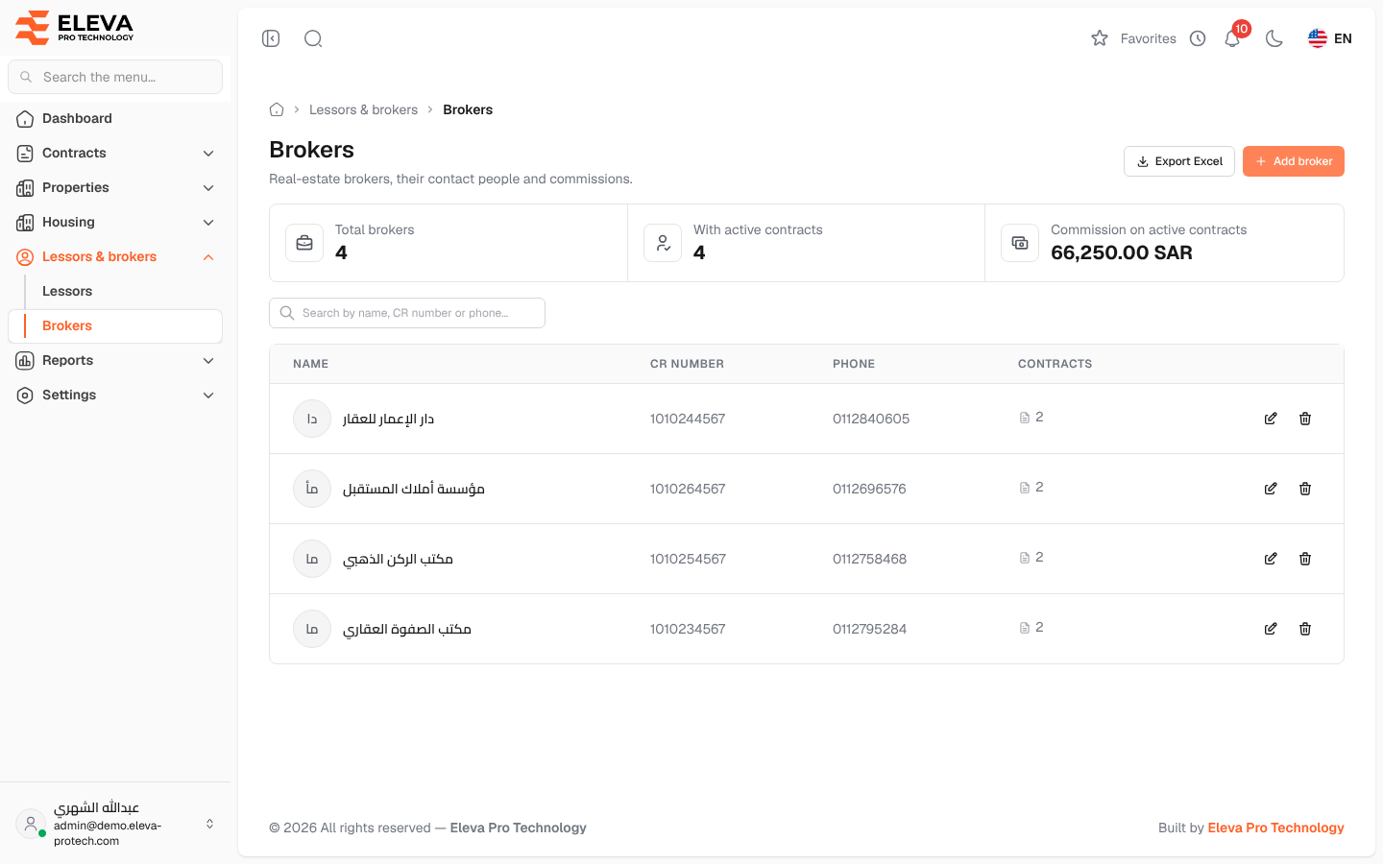The image size is (1383, 864).
Task: Toggle dark mode moon icon
Action: pyautogui.click(x=1274, y=38)
